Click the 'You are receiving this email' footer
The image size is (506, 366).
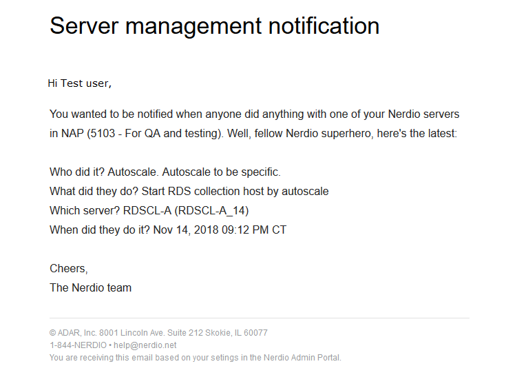tap(196, 358)
